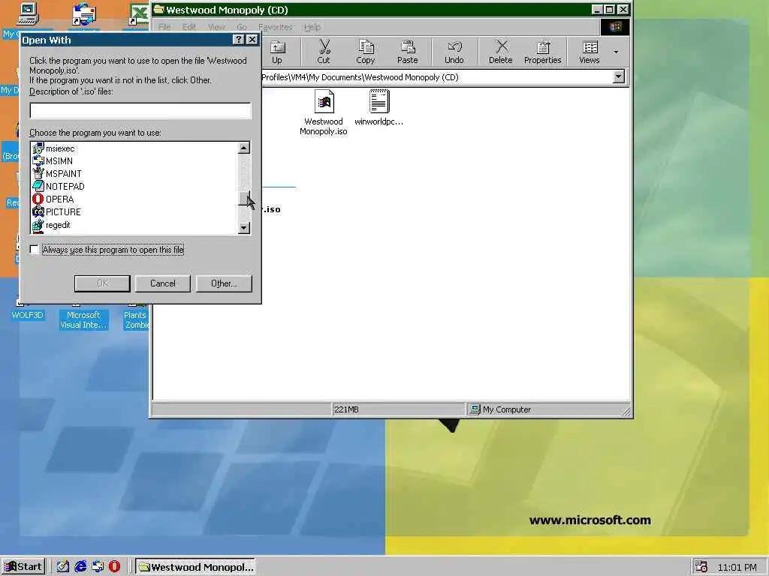Viewport: 769px width, 576px height.
Task: Click the system tray scheduler icon
Action: coord(701,566)
